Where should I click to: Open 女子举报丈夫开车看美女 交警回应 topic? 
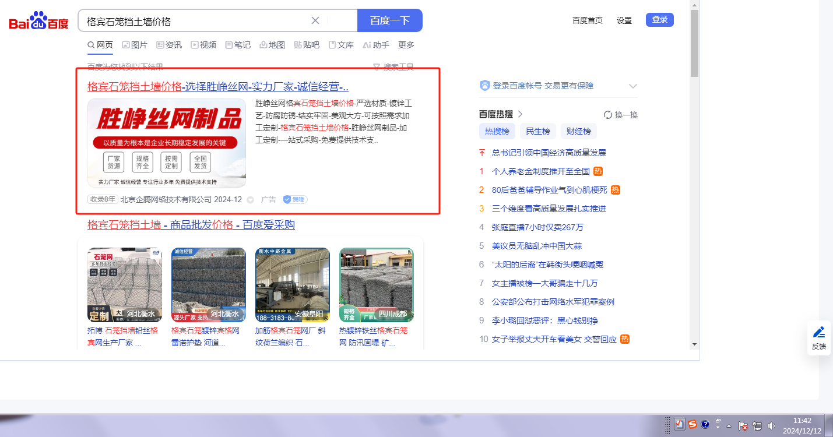(554, 339)
